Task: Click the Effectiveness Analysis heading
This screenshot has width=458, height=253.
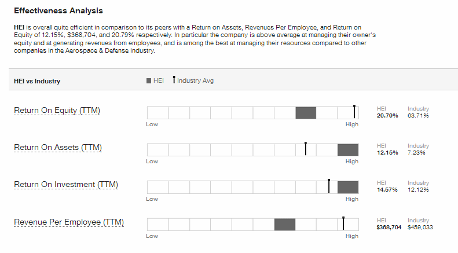Action: click(58, 11)
